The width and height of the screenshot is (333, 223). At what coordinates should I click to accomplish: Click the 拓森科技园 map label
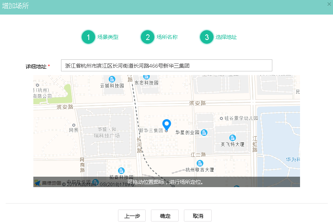coord(121,177)
